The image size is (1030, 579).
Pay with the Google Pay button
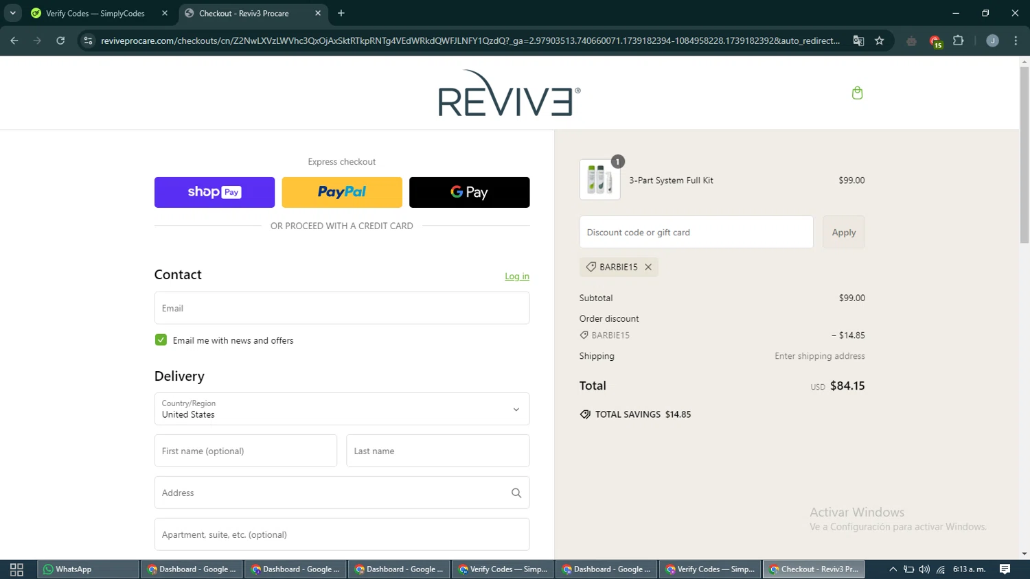click(x=469, y=192)
